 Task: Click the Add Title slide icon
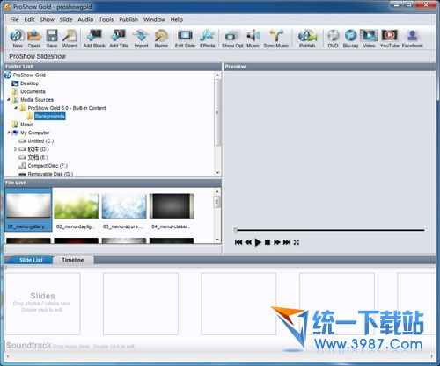click(119, 39)
